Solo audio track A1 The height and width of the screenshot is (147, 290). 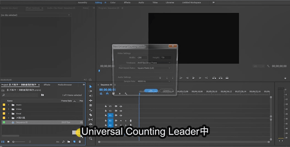[x=126, y=121]
